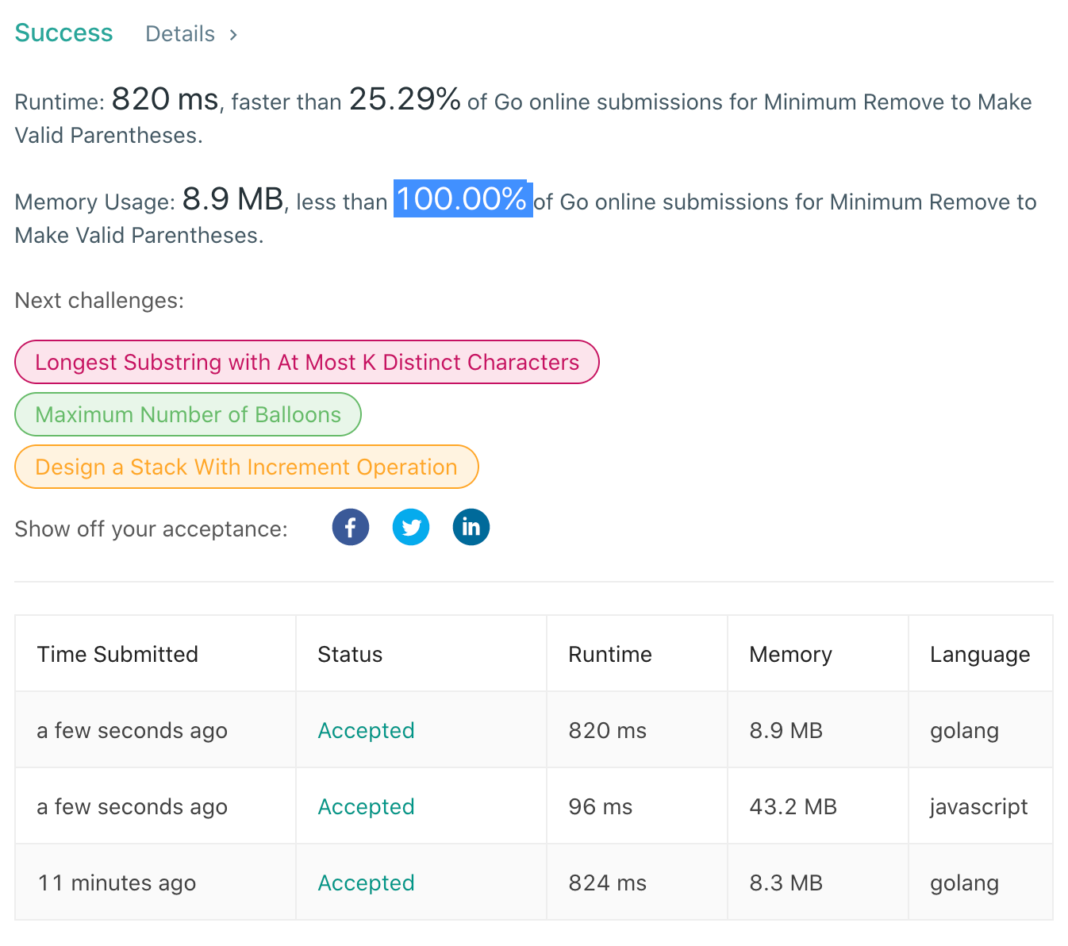Share acceptance on LinkedIn
The width and height of the screenshot is (1068, 946).
471,526
